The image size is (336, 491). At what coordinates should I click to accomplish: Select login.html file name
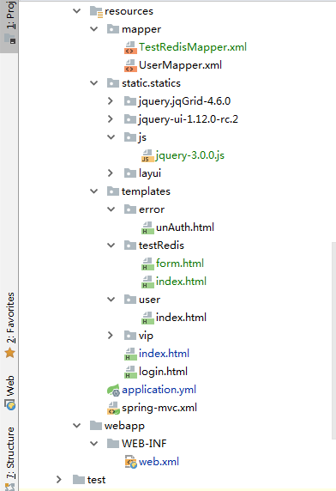(163, 372)
